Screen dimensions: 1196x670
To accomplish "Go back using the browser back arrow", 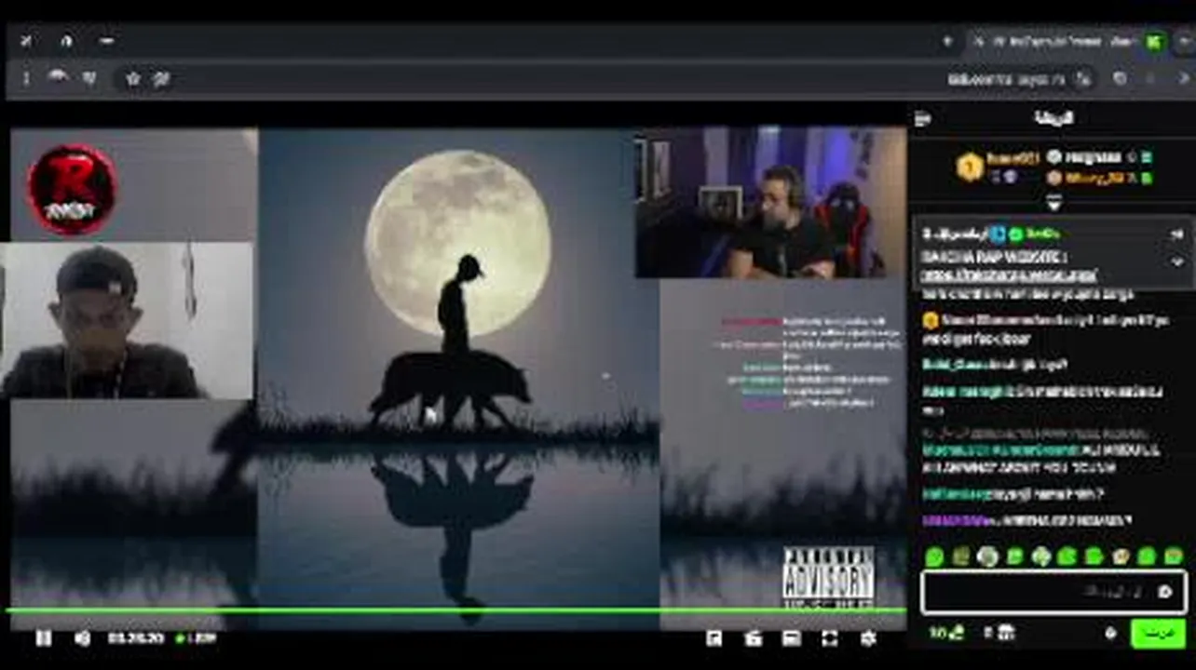I will [1184, 80].
